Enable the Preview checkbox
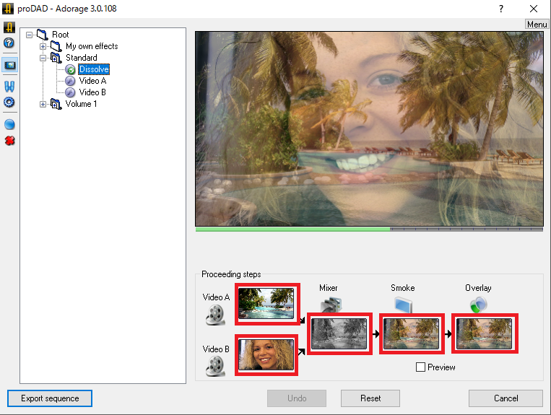The width and height of the screenshot is (551, 415). click(420, 367)
